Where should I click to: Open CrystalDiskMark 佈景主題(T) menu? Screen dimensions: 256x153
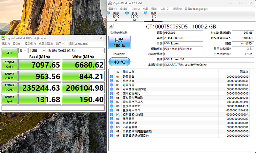coord(46,44)
